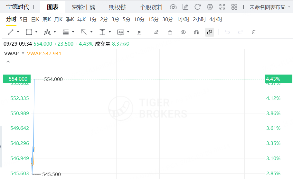Select the line drawing tool

coord(11,32)
